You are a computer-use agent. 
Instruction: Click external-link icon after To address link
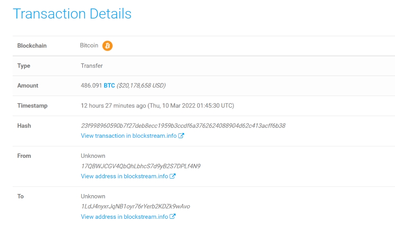(173, 216)
